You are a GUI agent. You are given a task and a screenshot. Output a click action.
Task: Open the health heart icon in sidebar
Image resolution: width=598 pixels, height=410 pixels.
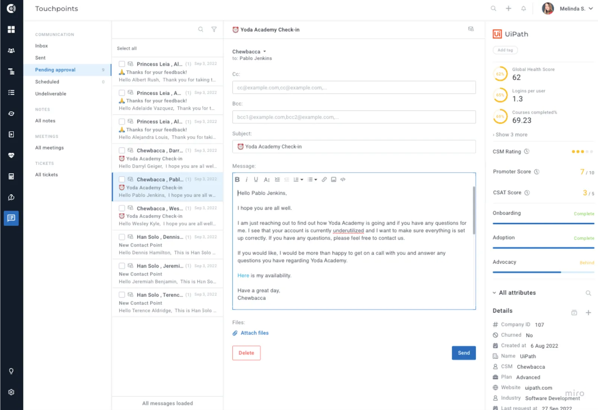coord(11,155)
